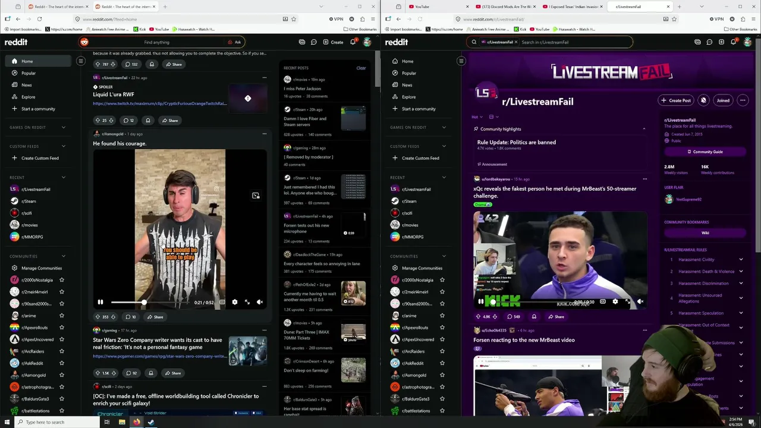Favorite r/anime with star in left window
Image resolution: width=761 pixels, height=428 pixels.
tap(62, 316)
